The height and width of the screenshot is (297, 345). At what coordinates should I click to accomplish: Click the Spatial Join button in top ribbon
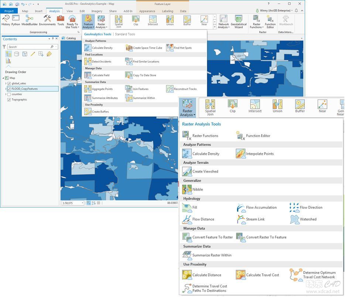(x=119, y=21)
